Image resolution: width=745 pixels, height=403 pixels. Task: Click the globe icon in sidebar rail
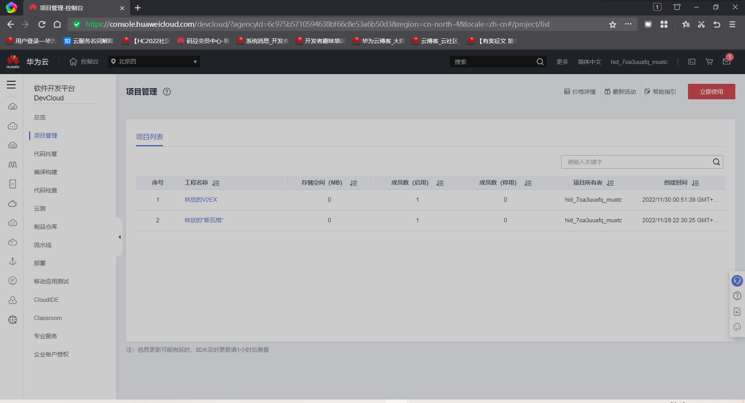tap(13, 320)
